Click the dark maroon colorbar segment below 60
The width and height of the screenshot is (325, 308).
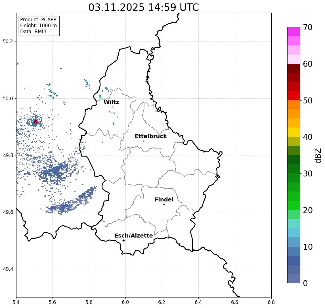(294, 68)
